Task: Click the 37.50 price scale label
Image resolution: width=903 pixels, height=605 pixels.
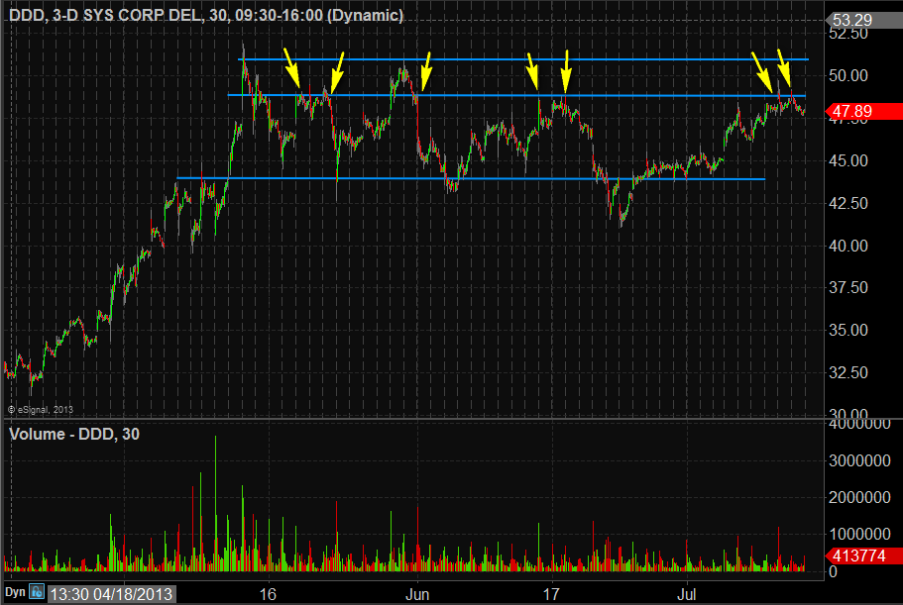Action: tap(847, 287)
